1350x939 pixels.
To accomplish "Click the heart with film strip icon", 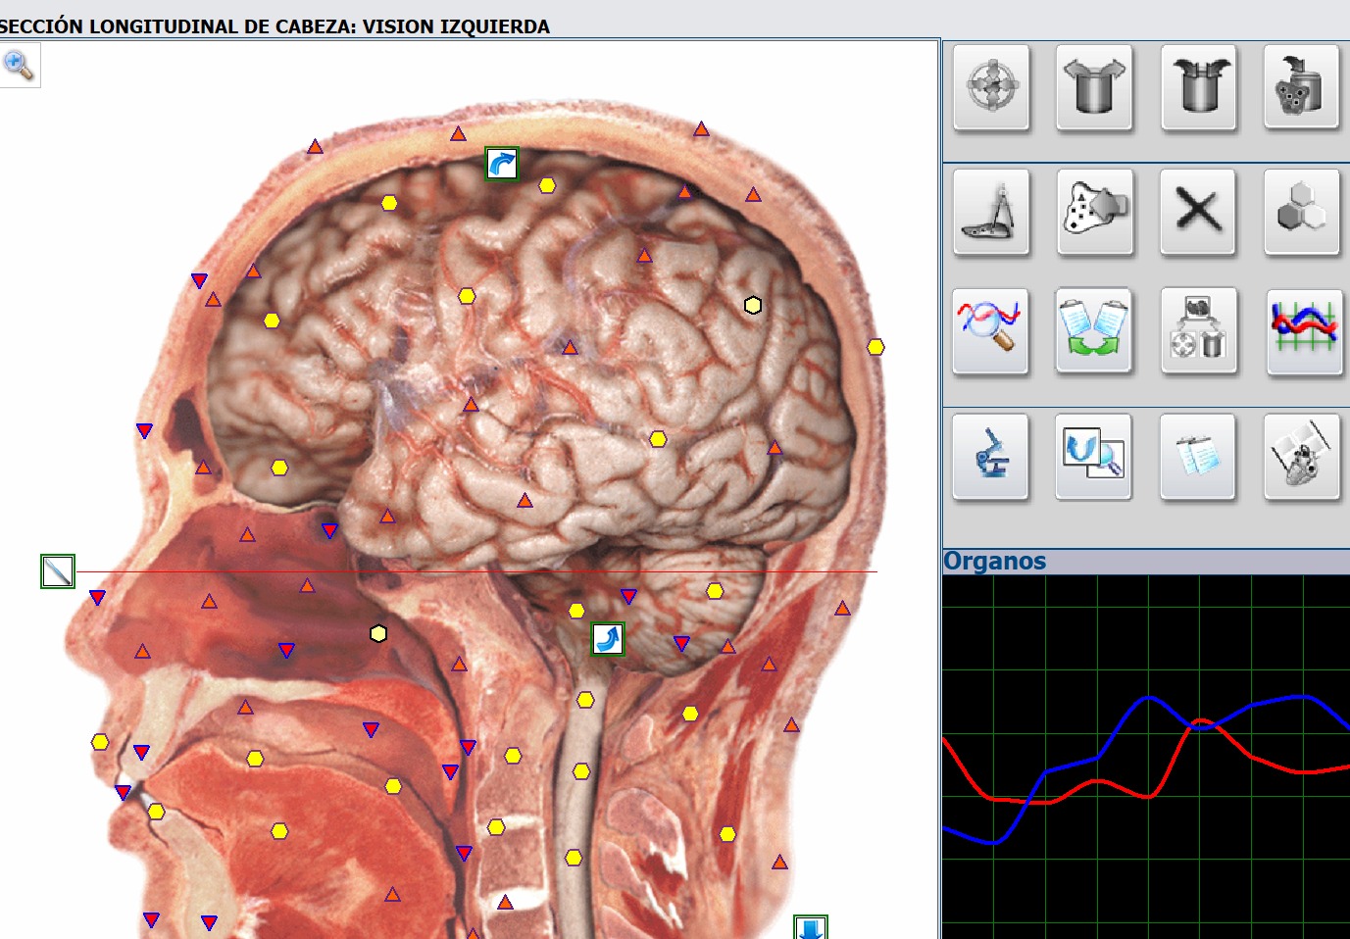I will [1301, 457].
